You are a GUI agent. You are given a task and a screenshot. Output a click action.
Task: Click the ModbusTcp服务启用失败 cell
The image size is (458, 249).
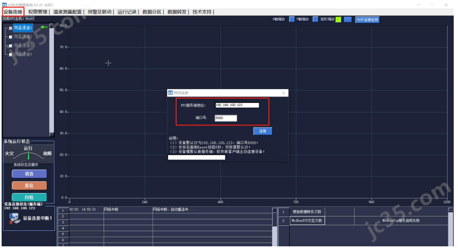pos(401,221)
